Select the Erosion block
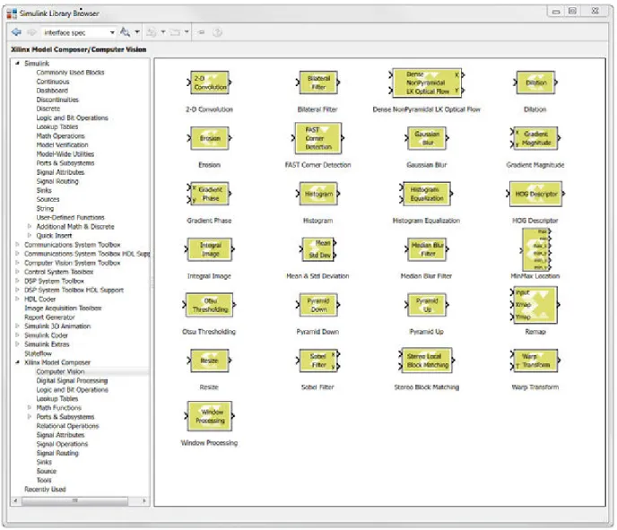 pyautogui.click(x=210, y=138)
